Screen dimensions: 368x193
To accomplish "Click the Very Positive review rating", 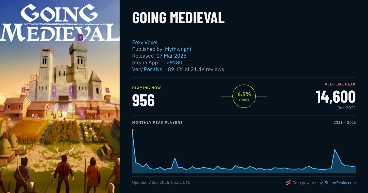I will (x=147, y=69).
